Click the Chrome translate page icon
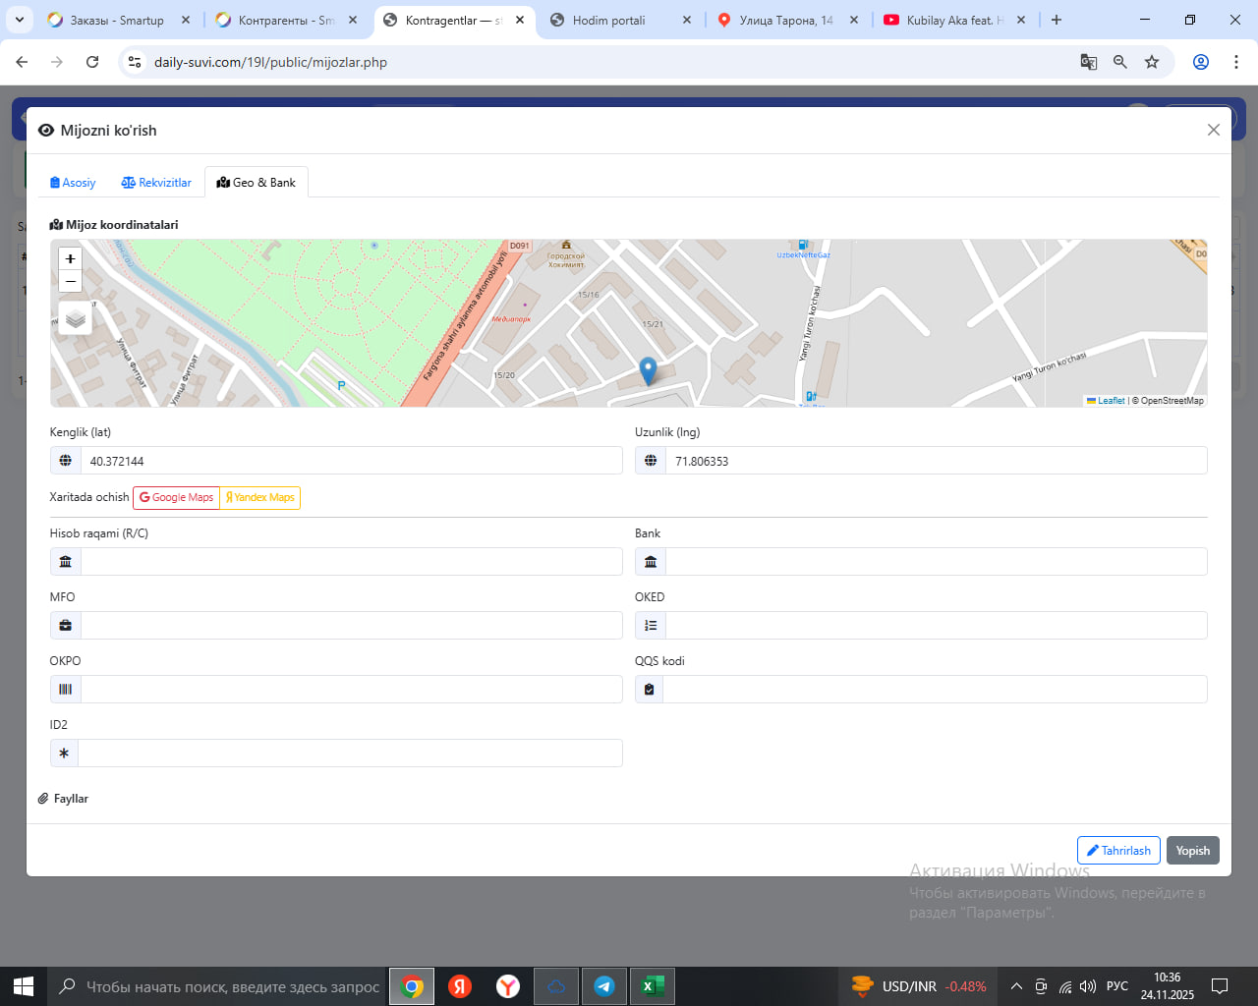1258x1006 pixels. pyautogui.click(x=1089, y=62)
